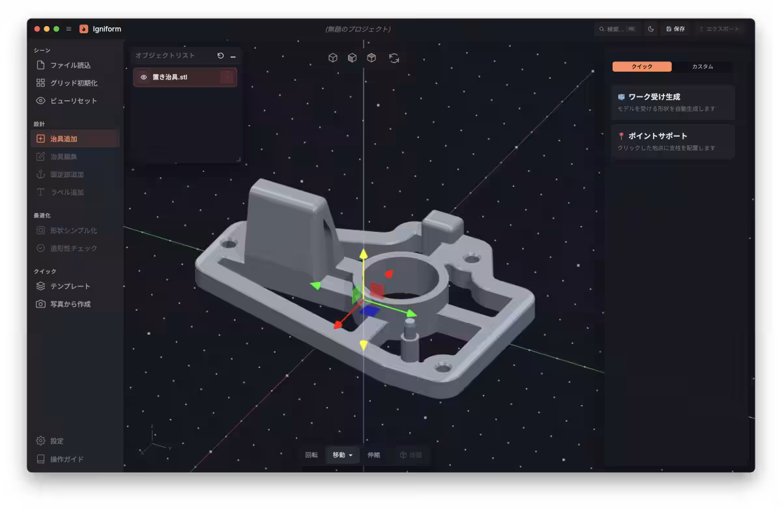
Task: Click ビューリセット to reset the view
Action: click(x=75, y=100)
